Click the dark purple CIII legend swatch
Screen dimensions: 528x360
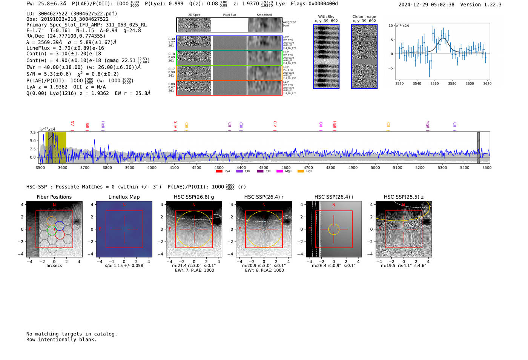260,171
